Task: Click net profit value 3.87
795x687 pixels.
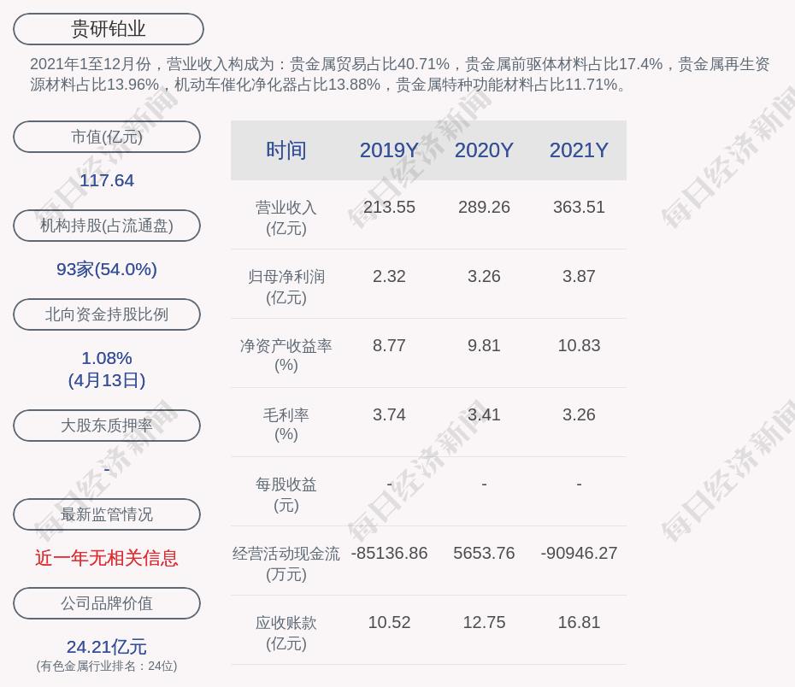Action: coord(579,276)
